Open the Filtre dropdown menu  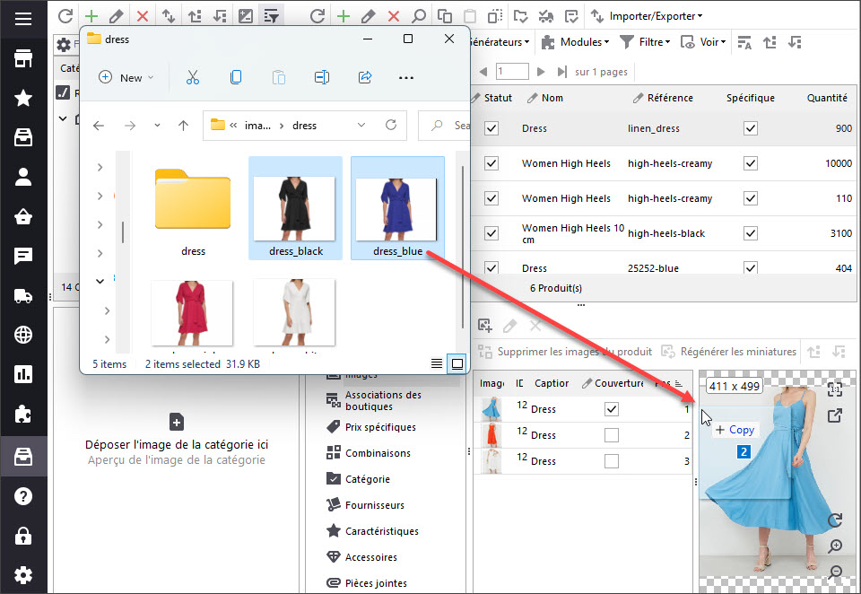pyautogui.click(x=645, y=42)
